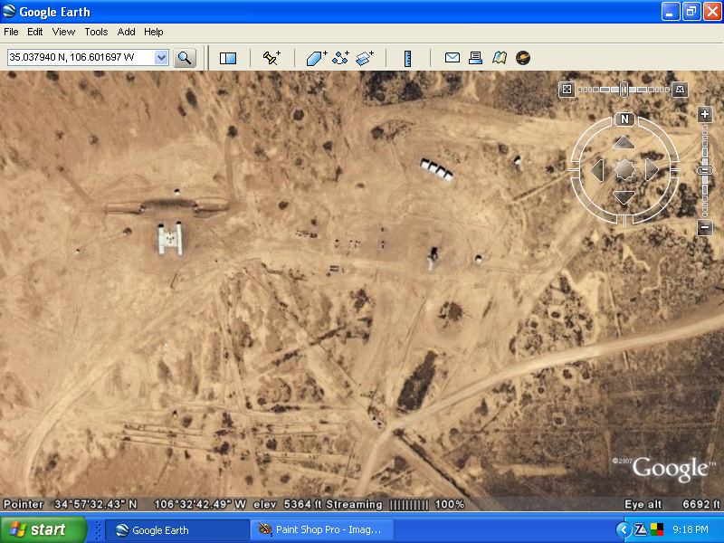Expand hidden system tray icons arrow
This screenshot has width=724, height=543.
click(x=624, y=529)
